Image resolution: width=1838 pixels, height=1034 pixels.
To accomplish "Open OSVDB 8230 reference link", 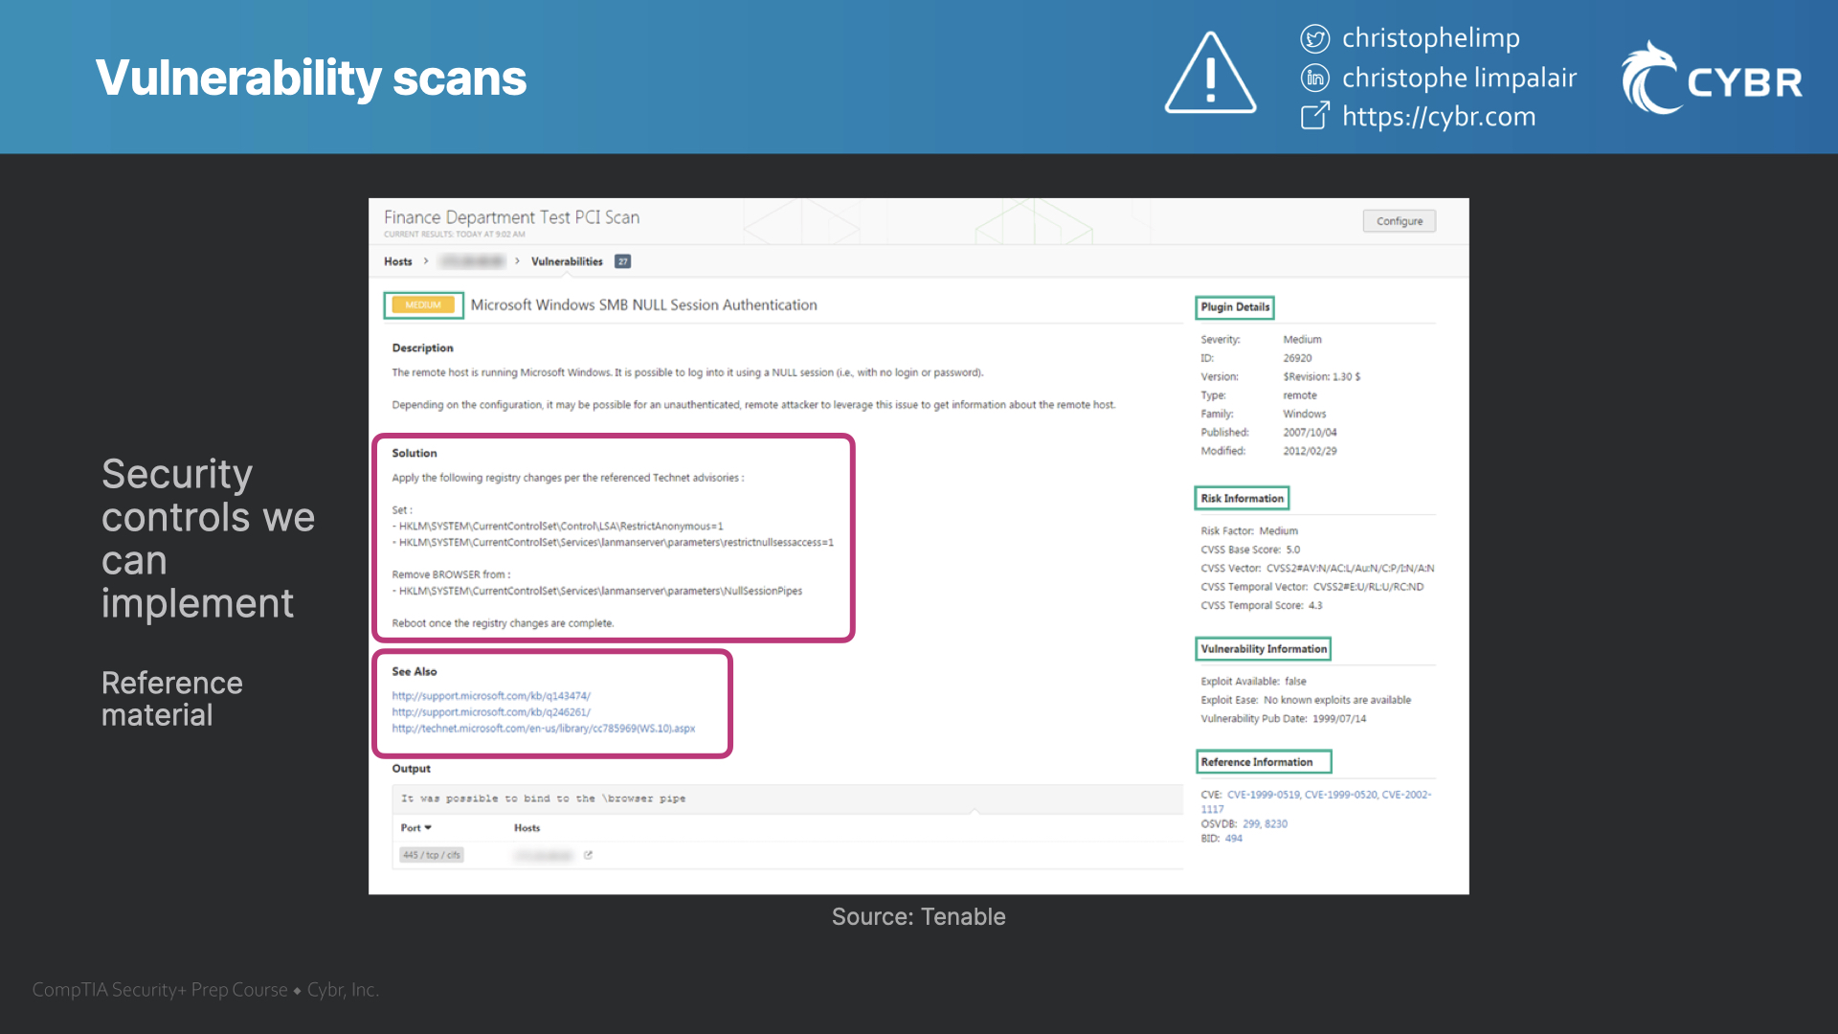I will coord(1276,823).
